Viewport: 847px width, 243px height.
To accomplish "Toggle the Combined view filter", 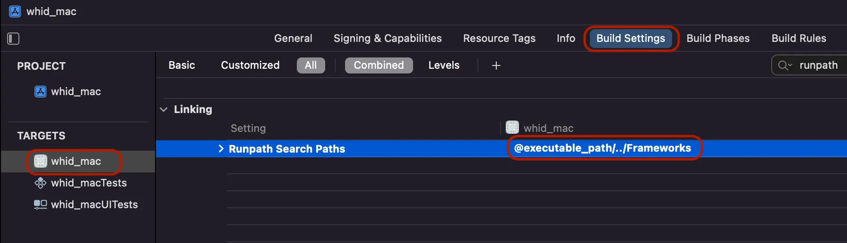I will (379, 65).
